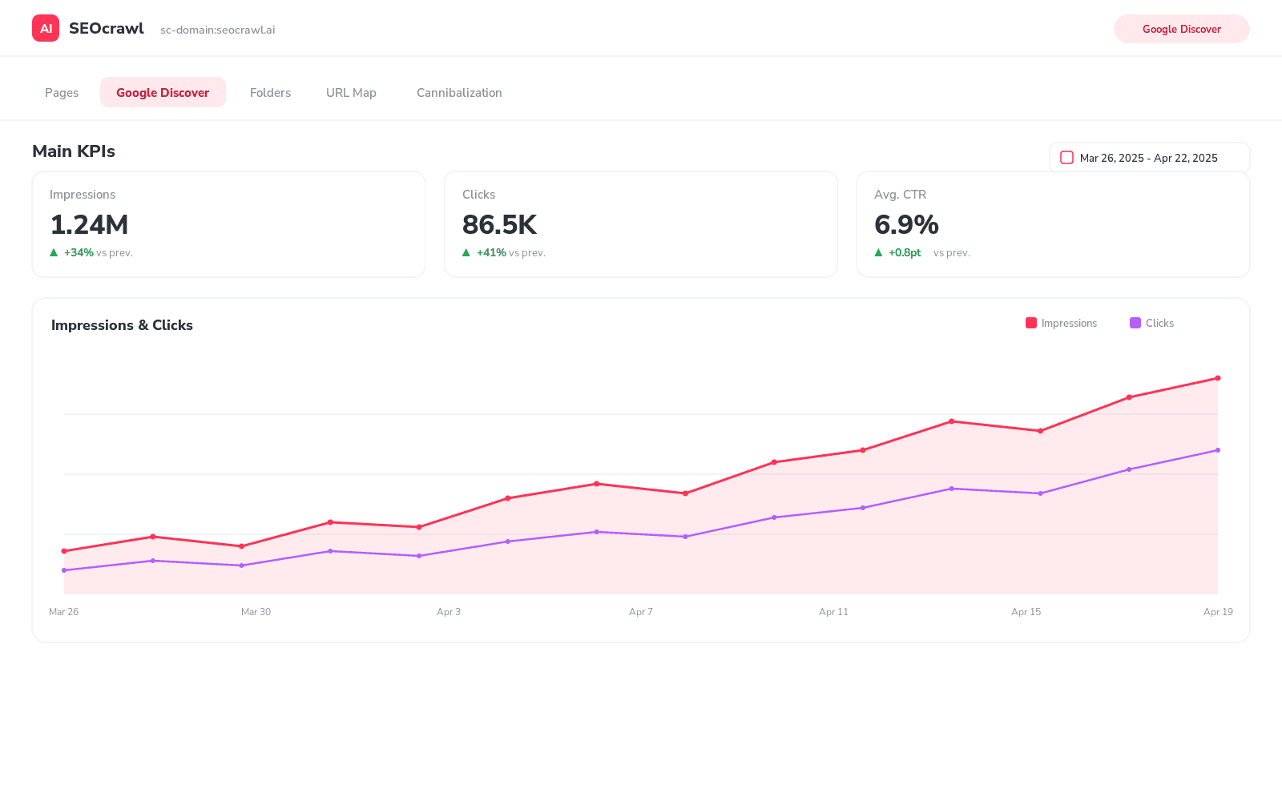This screenshot has width=1282, height=801.
Task: Click the calendar icon in date picker
Action: click(x=1066, y=158)
